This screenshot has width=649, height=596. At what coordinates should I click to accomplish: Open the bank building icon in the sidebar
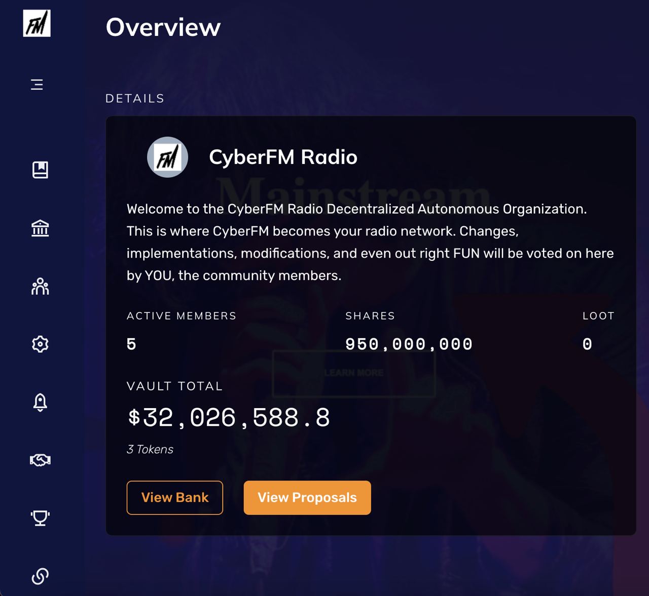click(40, 228)
